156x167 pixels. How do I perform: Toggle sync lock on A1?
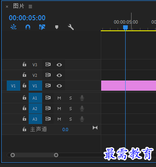pyautogui.click(x=48, y=98)
